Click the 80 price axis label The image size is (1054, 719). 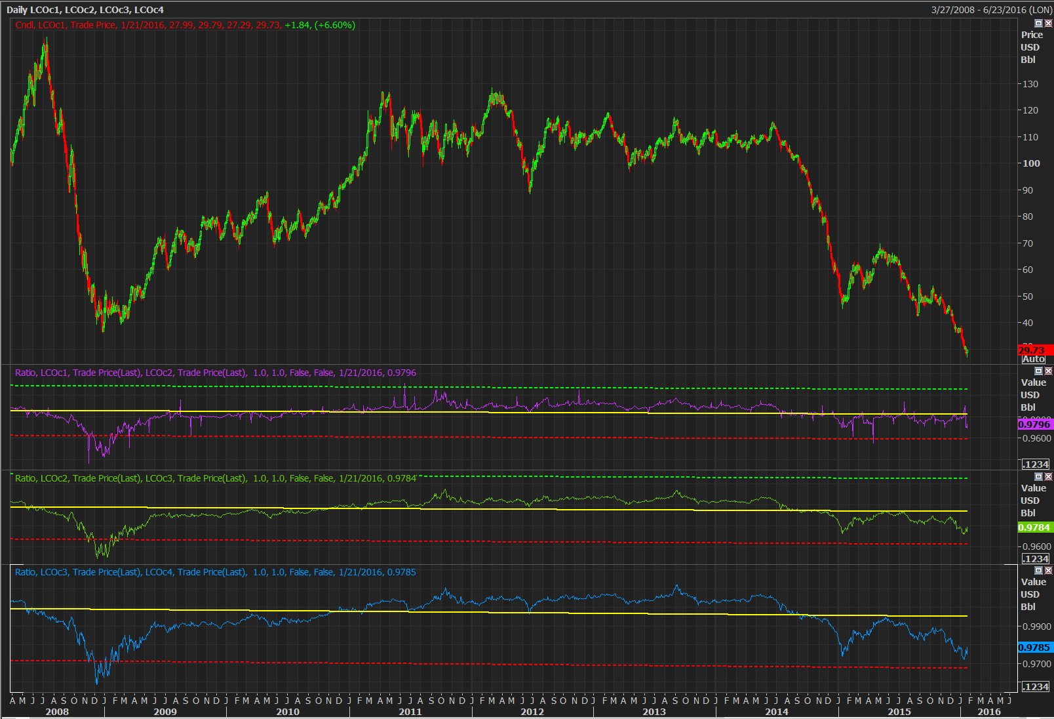[x=1028, y=216]
